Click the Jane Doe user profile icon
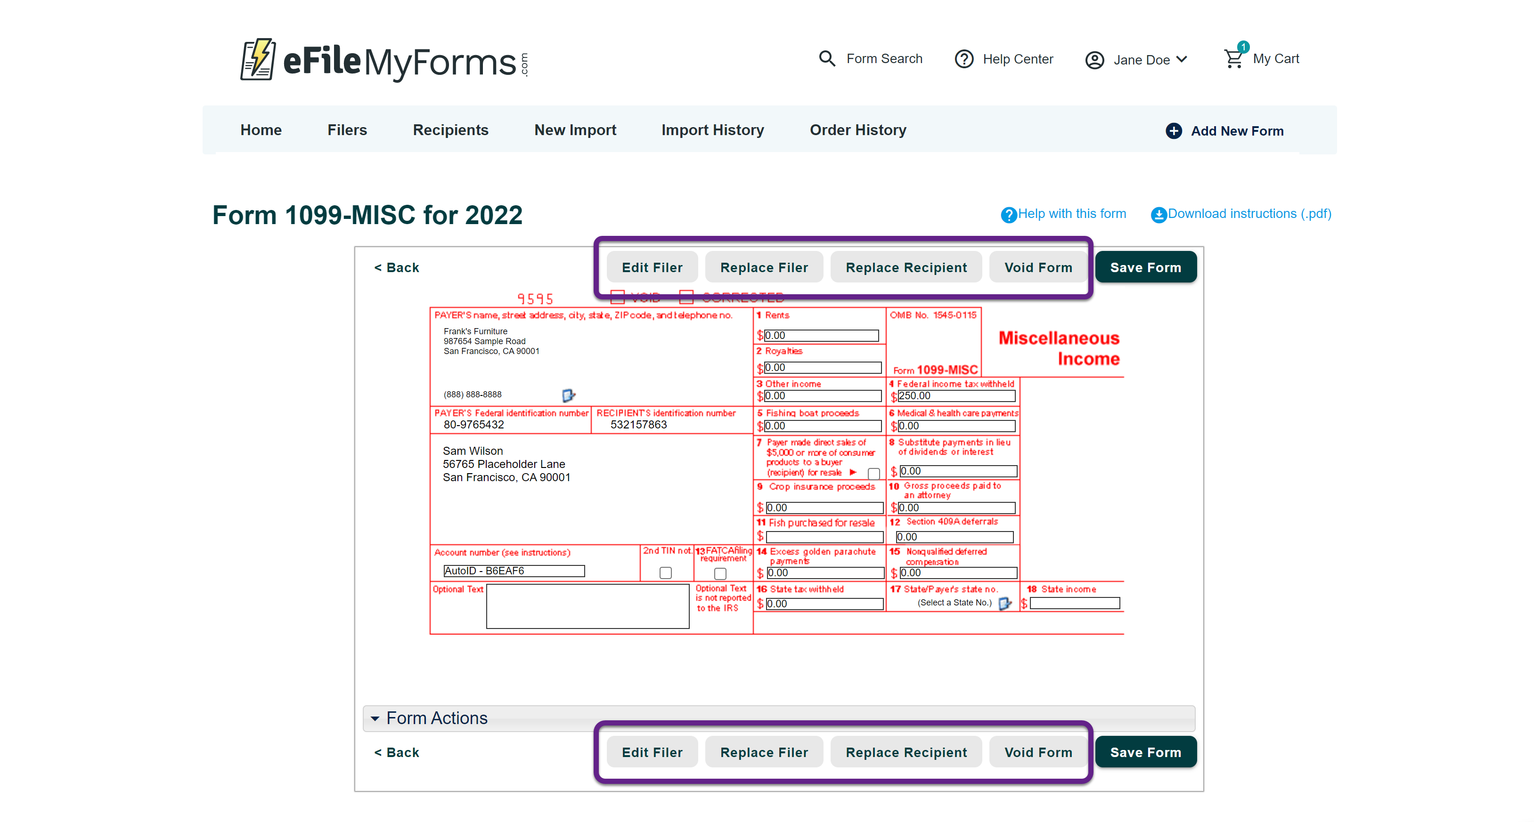The image size is (1534, 822). point(1094,60)
